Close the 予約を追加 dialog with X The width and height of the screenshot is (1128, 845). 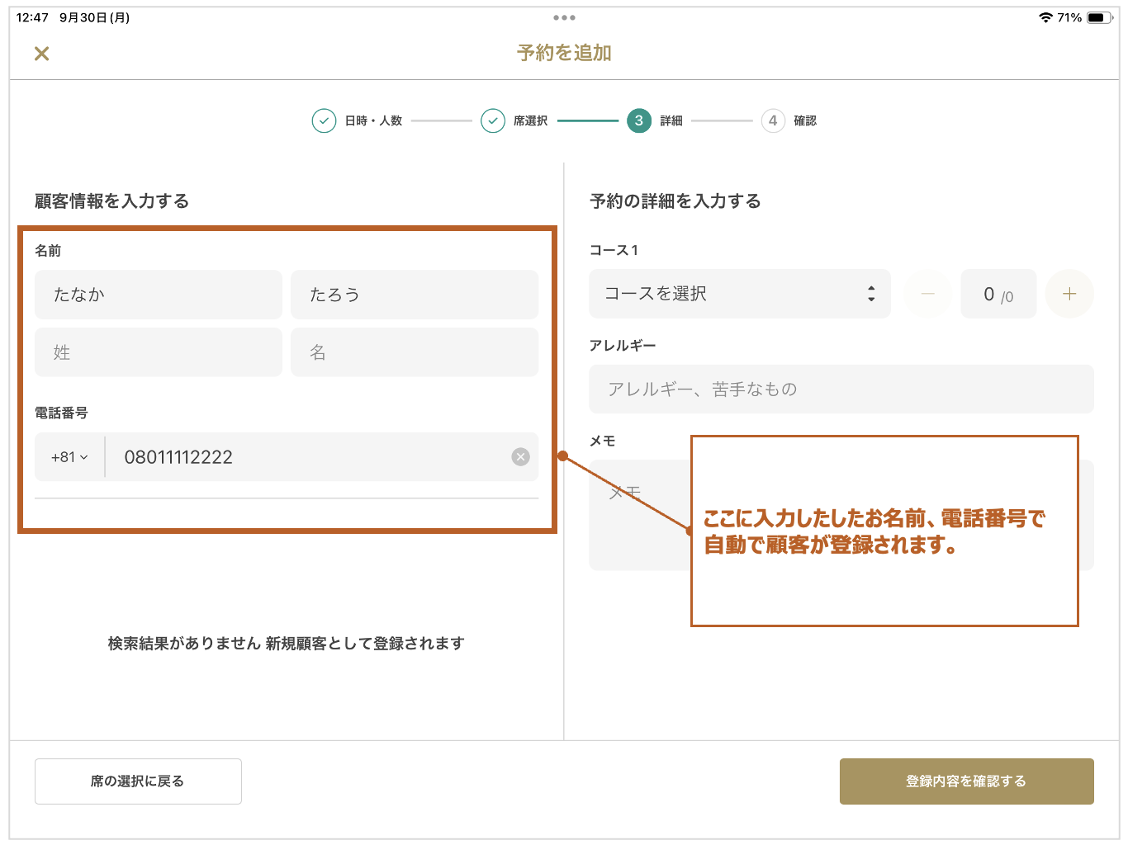point(41,54)
